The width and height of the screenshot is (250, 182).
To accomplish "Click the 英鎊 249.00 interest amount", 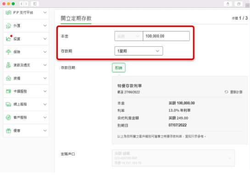I will pos(178,118).
